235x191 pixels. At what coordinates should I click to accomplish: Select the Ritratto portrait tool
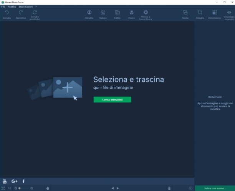(x=89, y=15)
